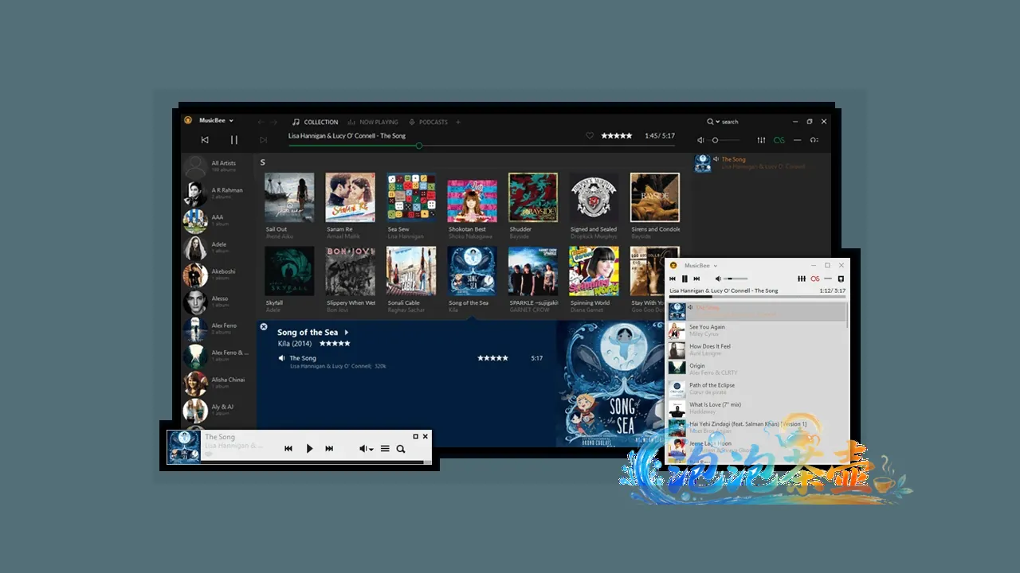The image size is (1020, 573).
Task: Open the search options dropdown magnifier
Action: [x=712, y=122]
